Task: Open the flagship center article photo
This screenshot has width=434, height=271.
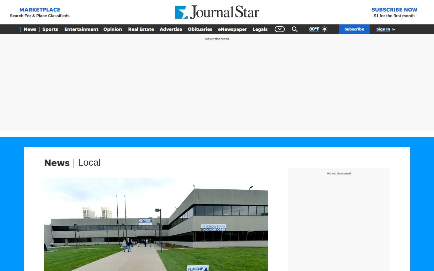Action: point(156,224)
